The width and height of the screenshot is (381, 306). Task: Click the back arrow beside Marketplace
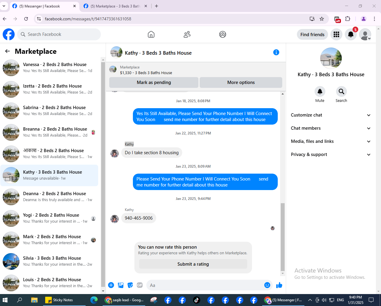pos(7,51)
